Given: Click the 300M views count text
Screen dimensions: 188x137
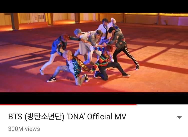Looking at the screenshot, I should [x=24, y=129].
